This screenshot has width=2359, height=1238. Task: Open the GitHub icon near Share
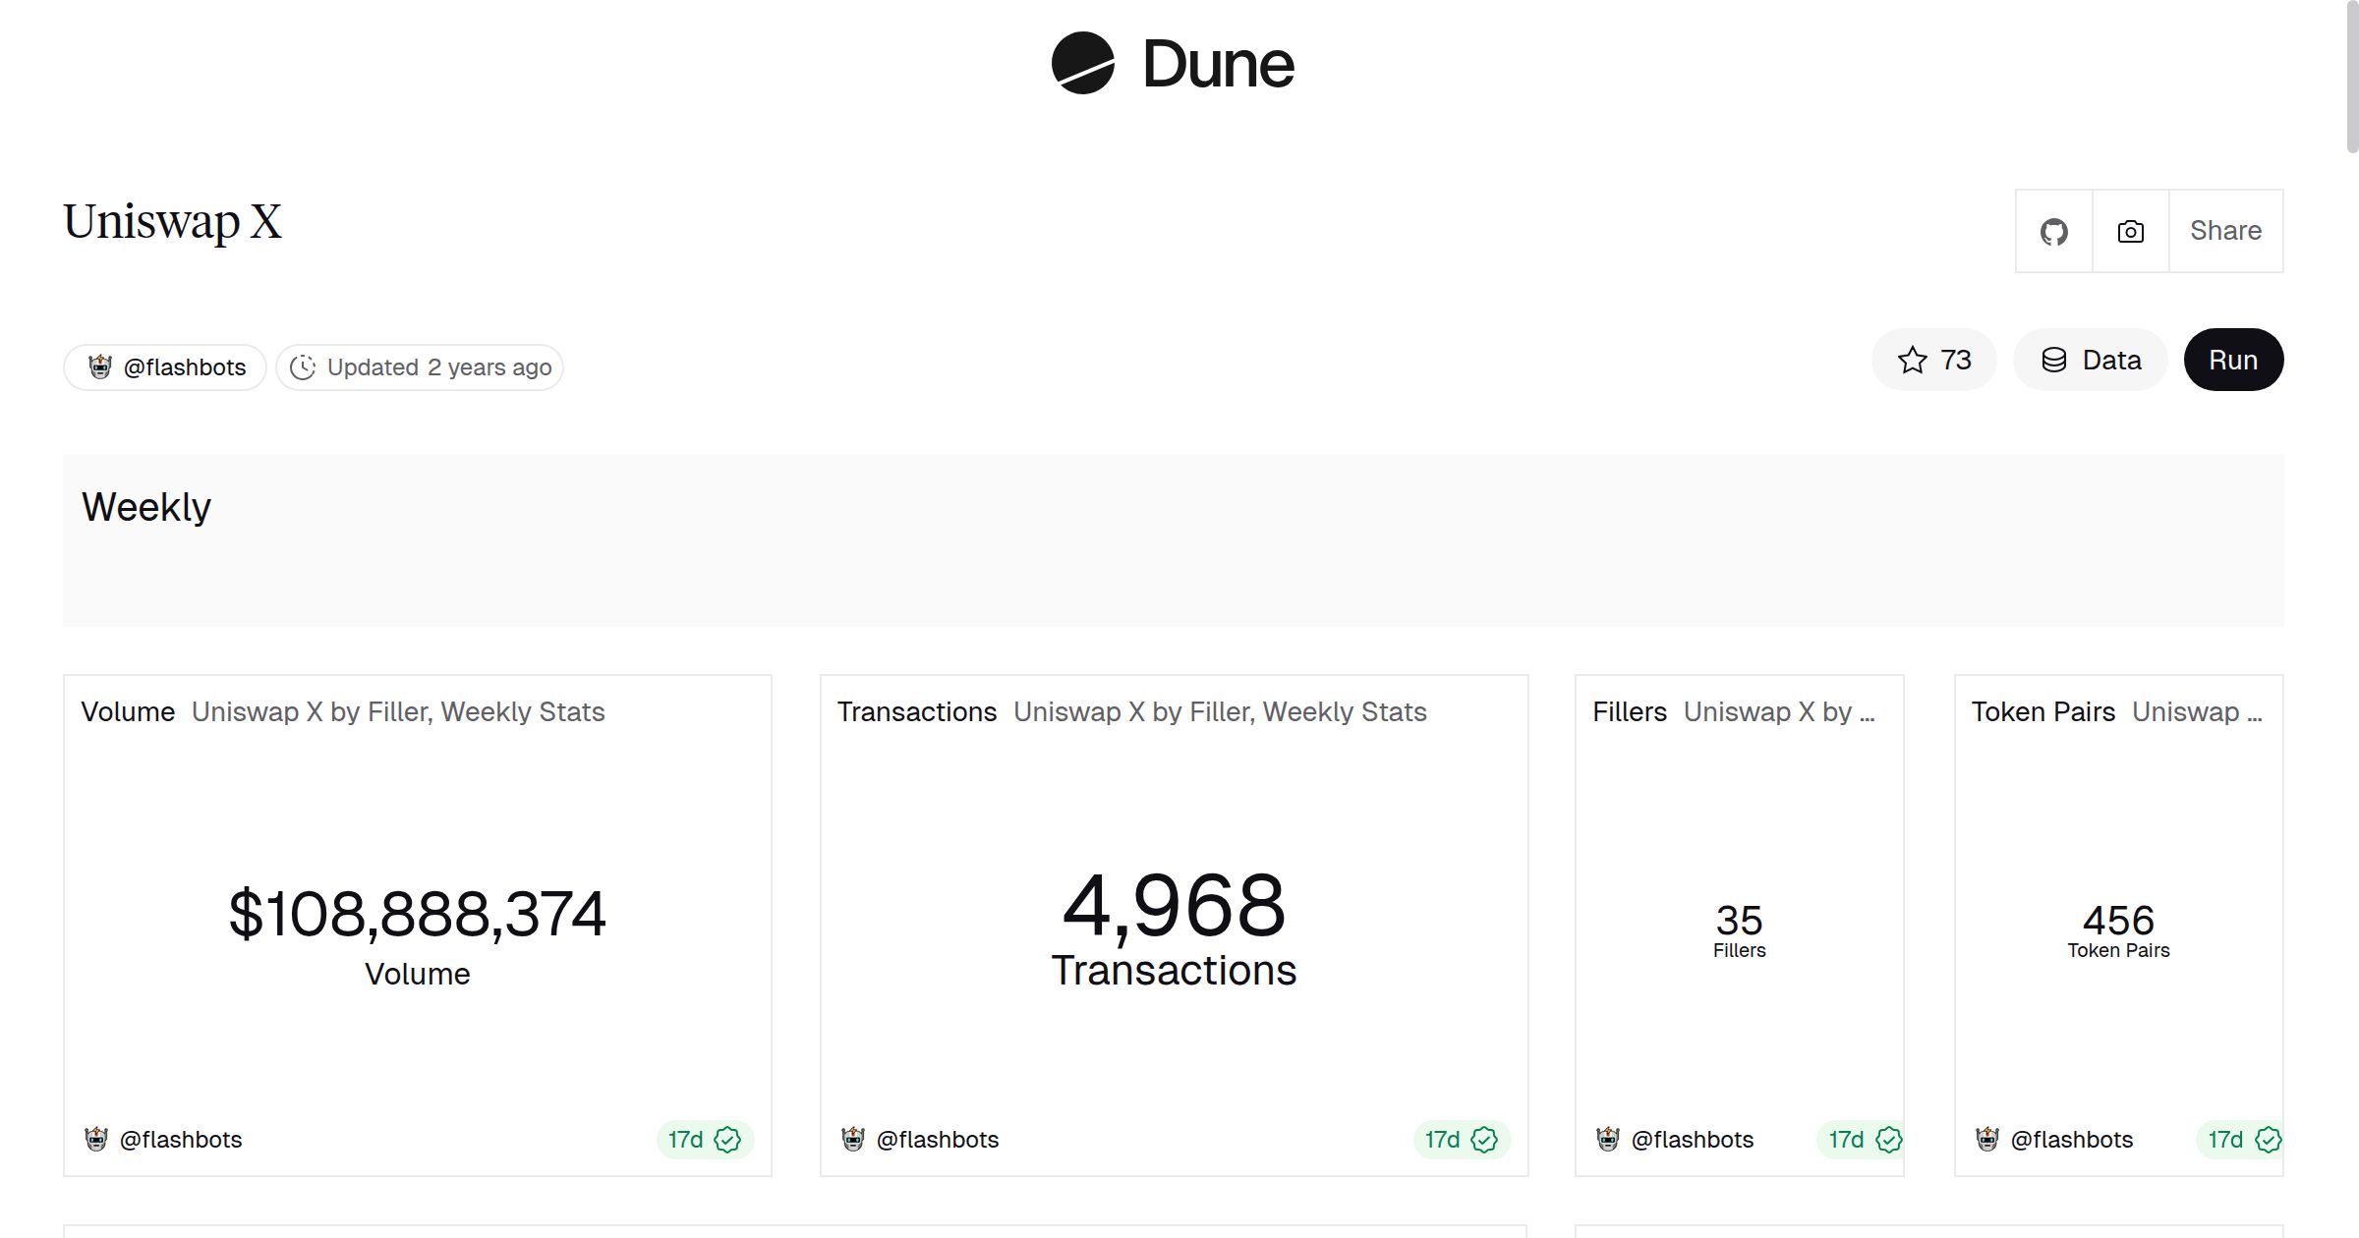point(2054,231)
